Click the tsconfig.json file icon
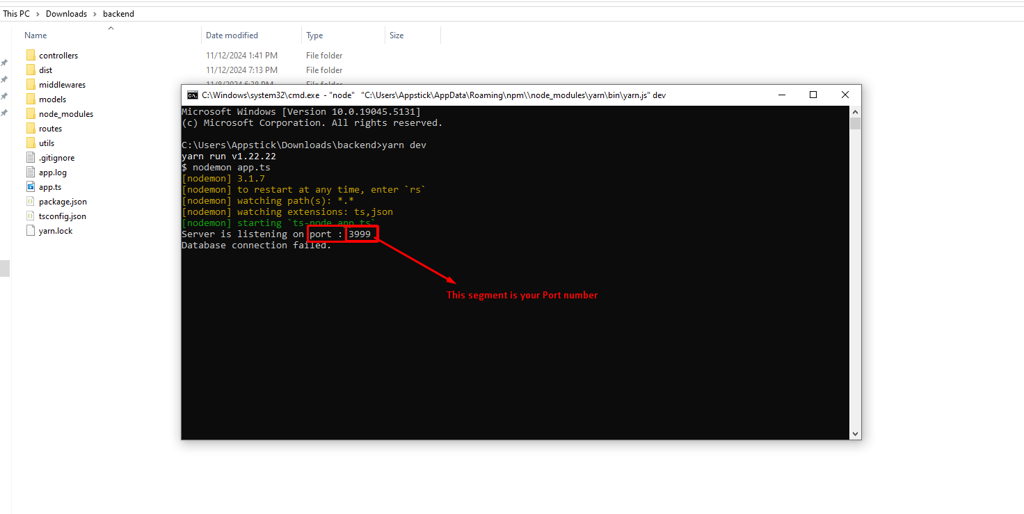1024x514 pixels. coord(31,216)
